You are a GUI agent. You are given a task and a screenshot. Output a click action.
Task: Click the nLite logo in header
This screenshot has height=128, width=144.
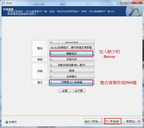point(134,11)
